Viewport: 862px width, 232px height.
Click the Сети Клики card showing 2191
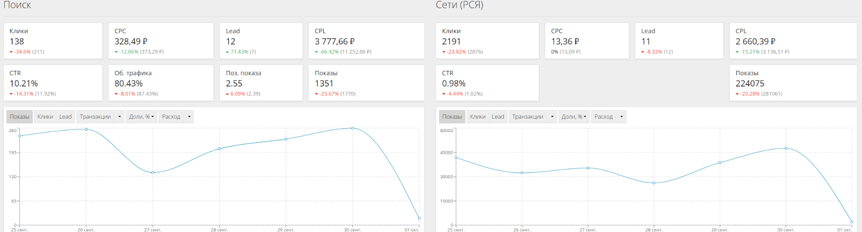click(487, 41)
